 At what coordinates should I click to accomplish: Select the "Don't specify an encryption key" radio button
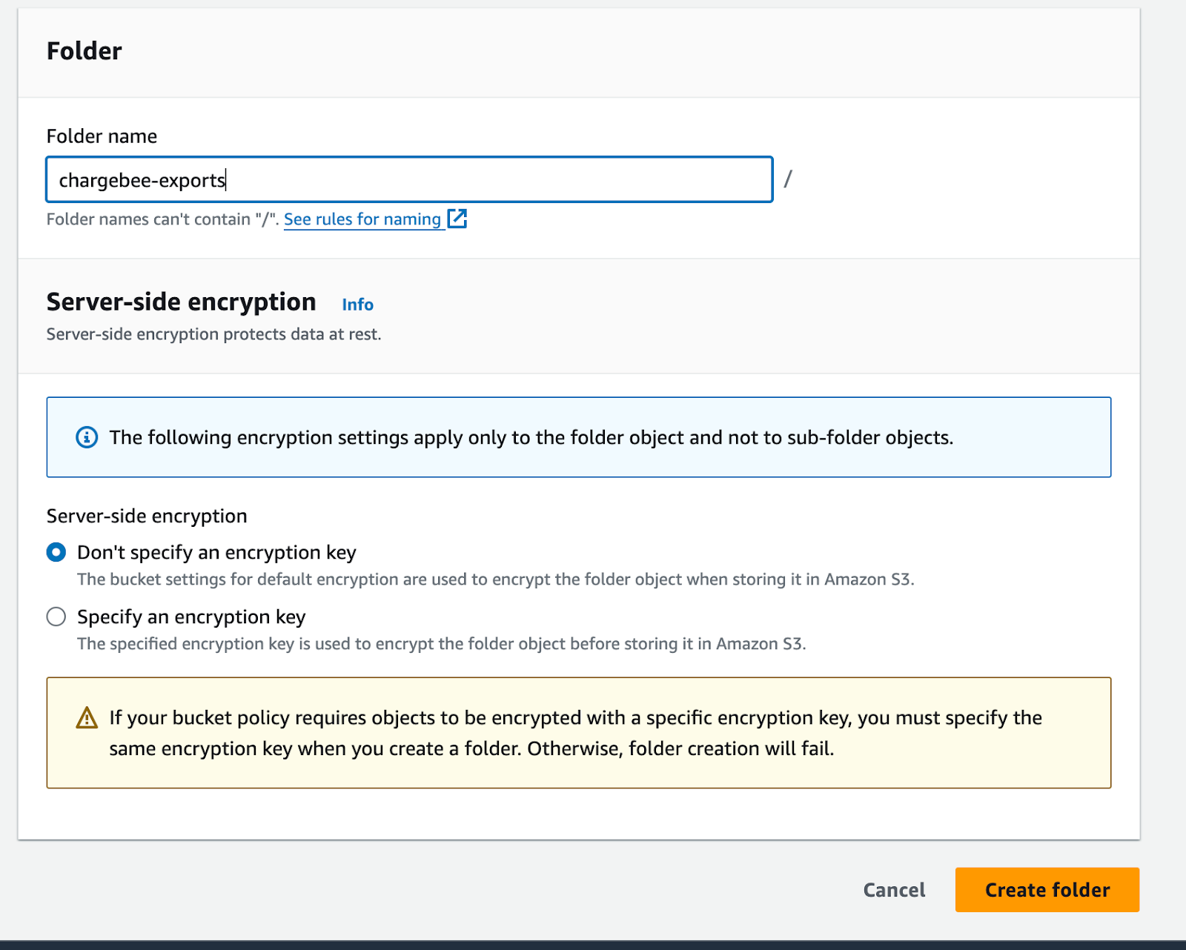pos(56,553)
